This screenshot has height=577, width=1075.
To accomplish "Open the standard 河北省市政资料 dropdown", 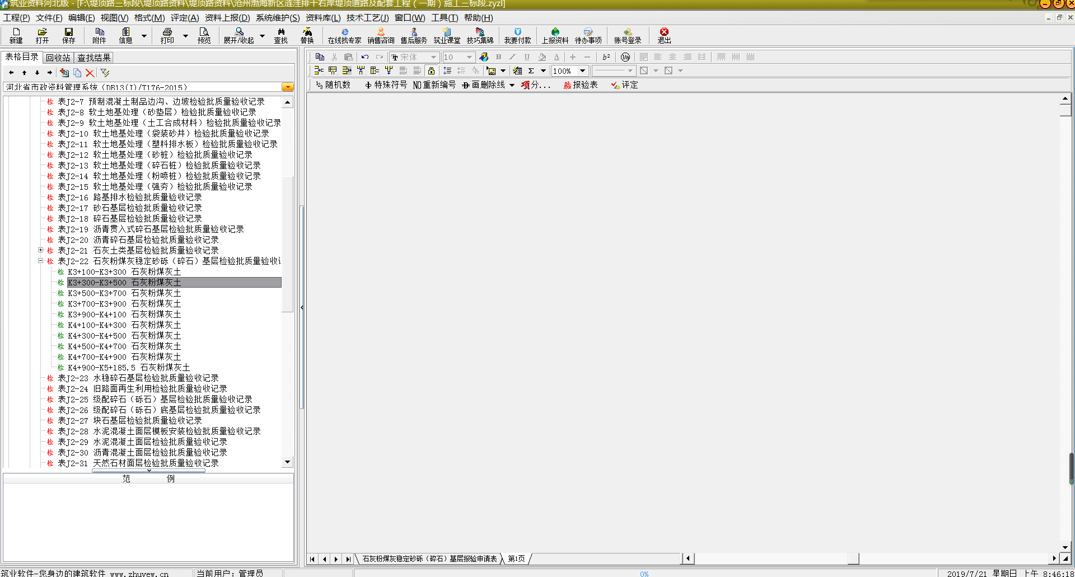I will pyautogui.click(x=288, y=87).
